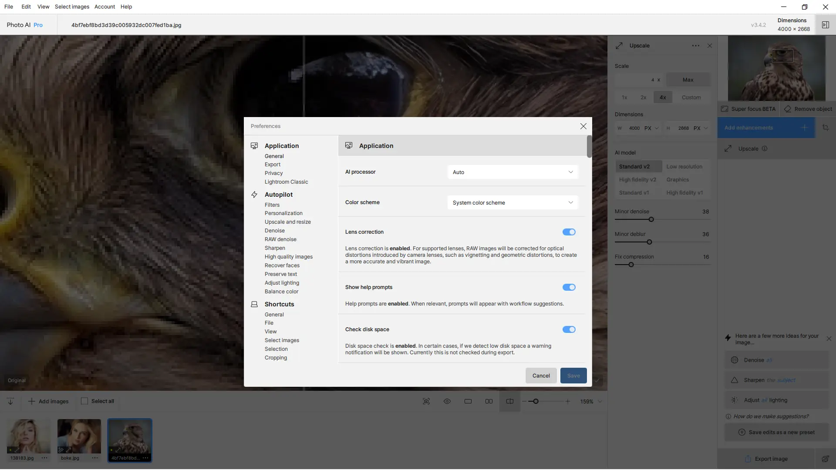Click the Shortcuts section icon in Preferences
Screen dimensions: 836x470
pyautogui.click(x=254, y=304)
